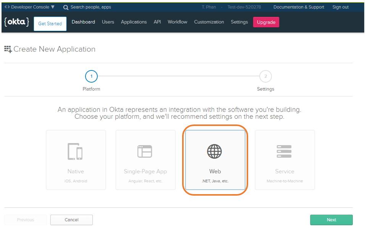Click the Previous button
The image size is (365, 228).
[25, 220]
